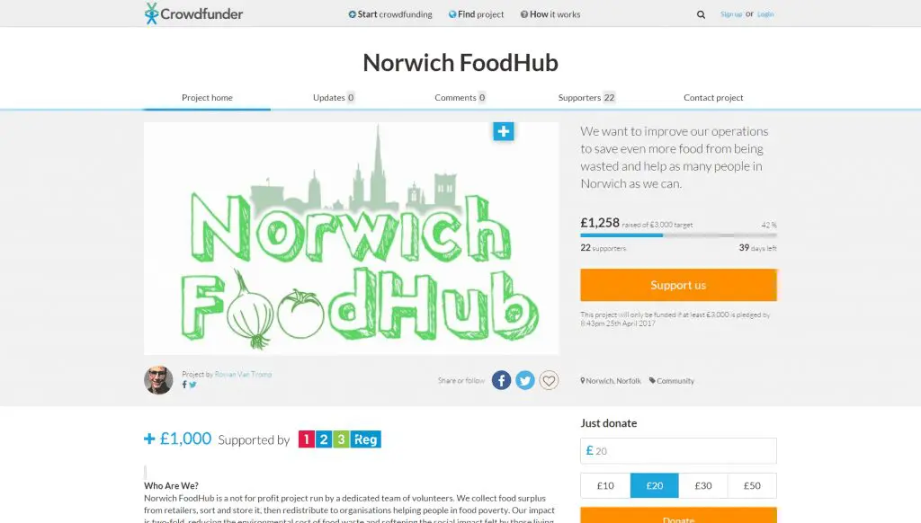Screen dimensions: 921x523
Task: Select the £10 donation amount
Action: coord(605,485)
